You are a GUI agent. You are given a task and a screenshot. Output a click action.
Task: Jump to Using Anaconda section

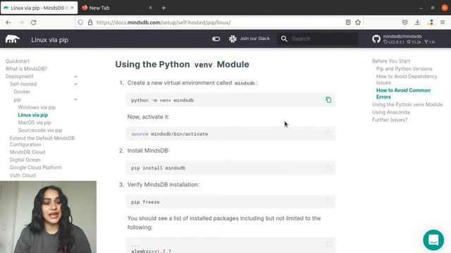pyautogui.click(x=391, y=112)
